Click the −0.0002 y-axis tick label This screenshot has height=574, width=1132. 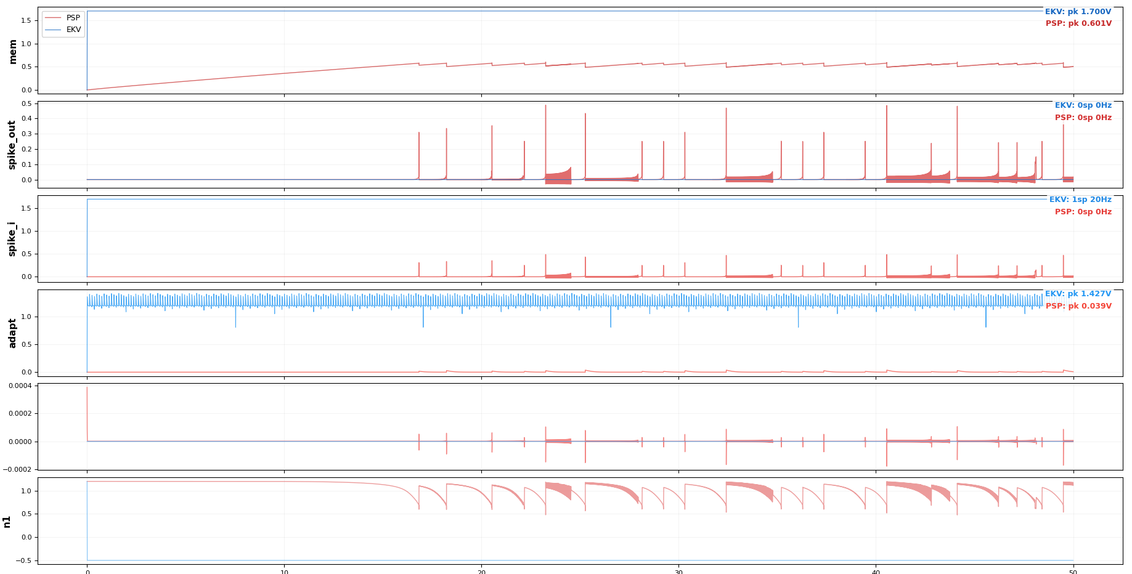pos(17,469)
